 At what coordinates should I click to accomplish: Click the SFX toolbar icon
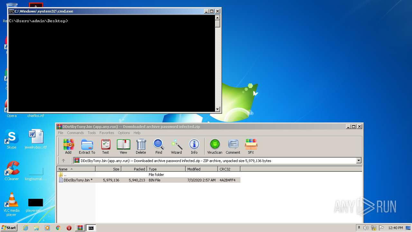(251, 147)
